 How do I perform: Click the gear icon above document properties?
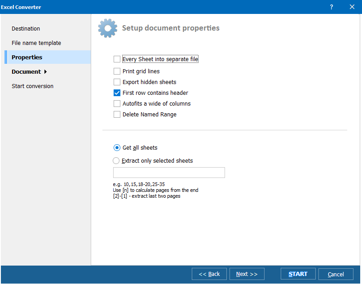pos(107,28)
